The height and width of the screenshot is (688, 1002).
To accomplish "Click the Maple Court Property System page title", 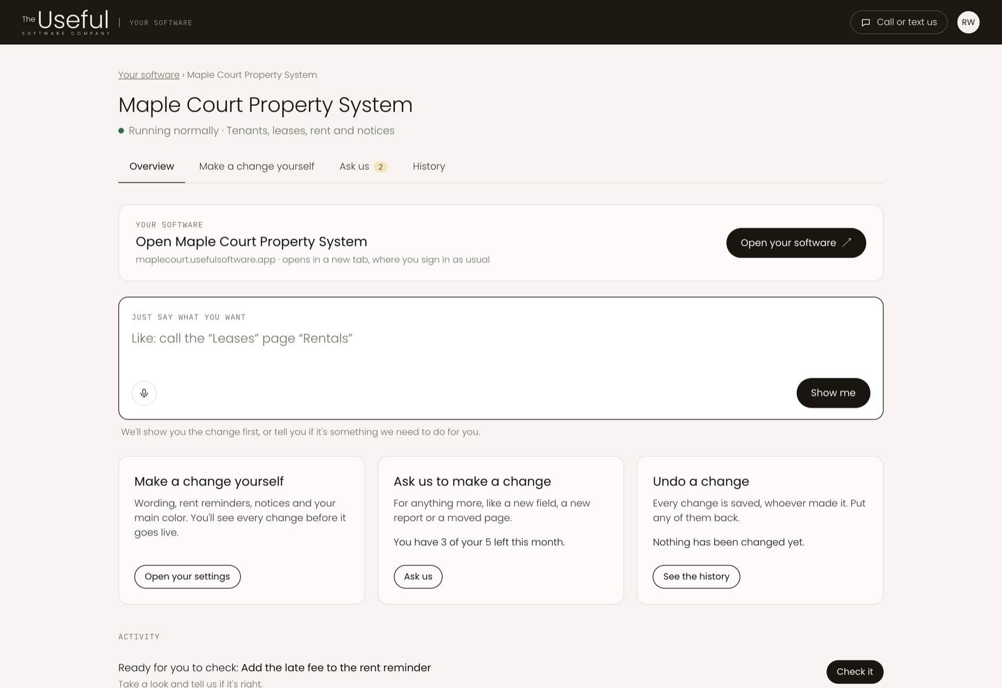I will tap(265, 105).
